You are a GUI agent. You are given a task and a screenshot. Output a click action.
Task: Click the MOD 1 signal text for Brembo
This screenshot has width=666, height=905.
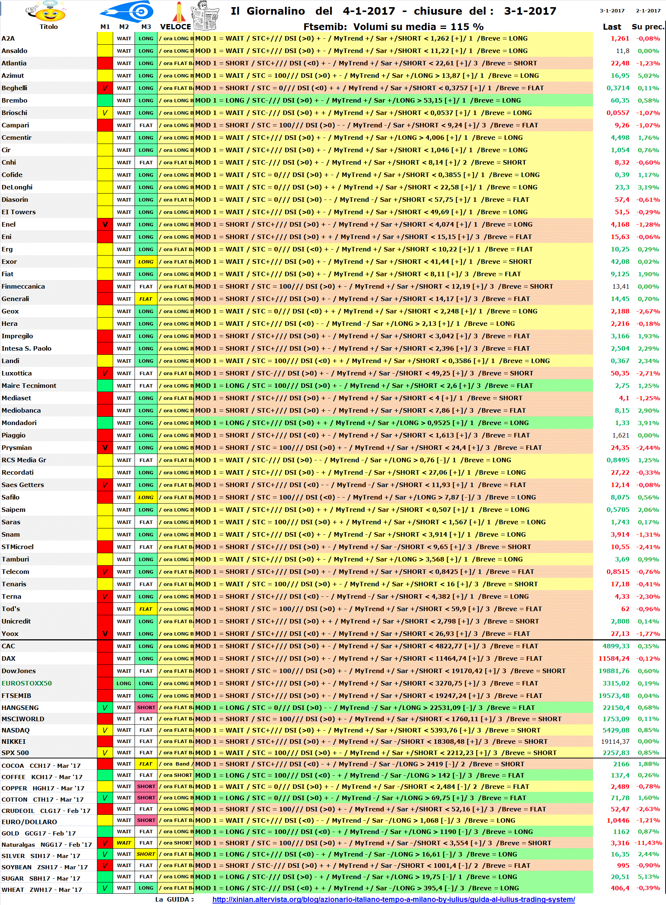[358, 100]
